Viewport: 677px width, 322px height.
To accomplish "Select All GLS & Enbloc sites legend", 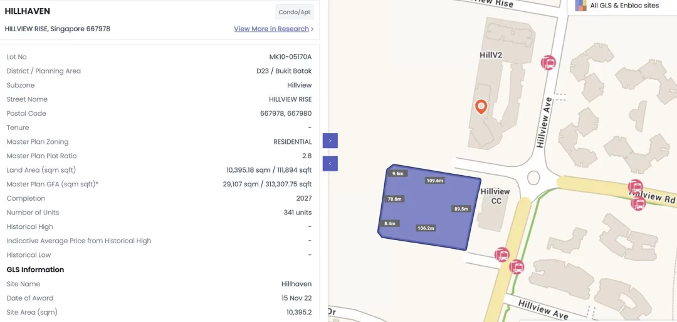I will 624,6.
